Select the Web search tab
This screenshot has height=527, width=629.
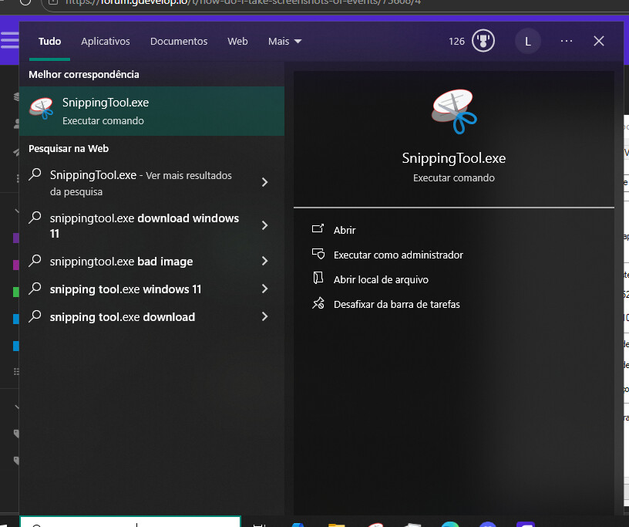(x=237, y=42)
